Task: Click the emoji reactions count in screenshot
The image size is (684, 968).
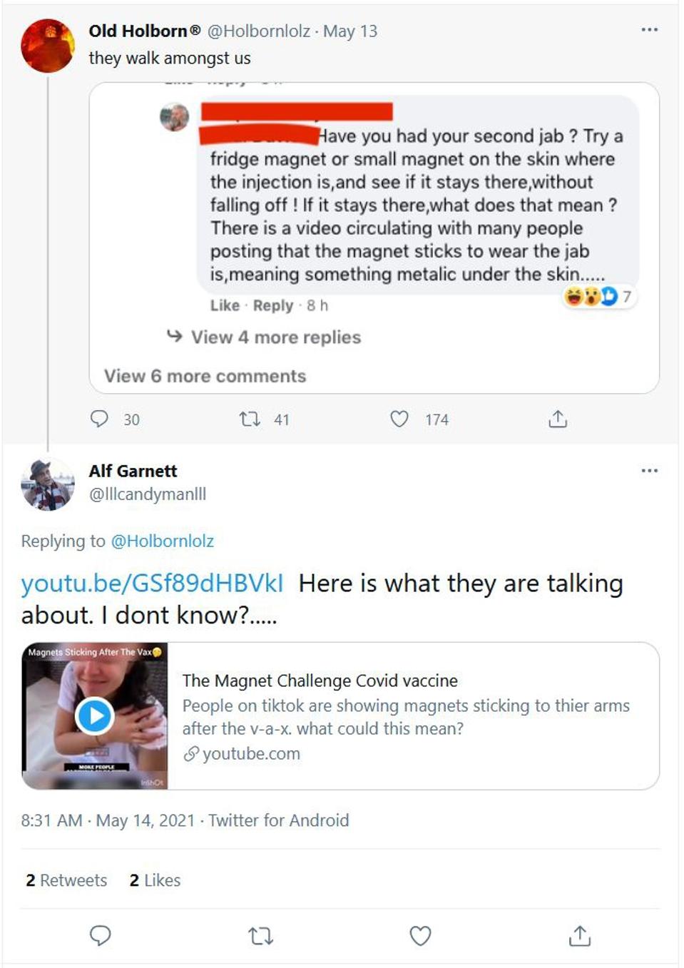Action: pos(599,296)
